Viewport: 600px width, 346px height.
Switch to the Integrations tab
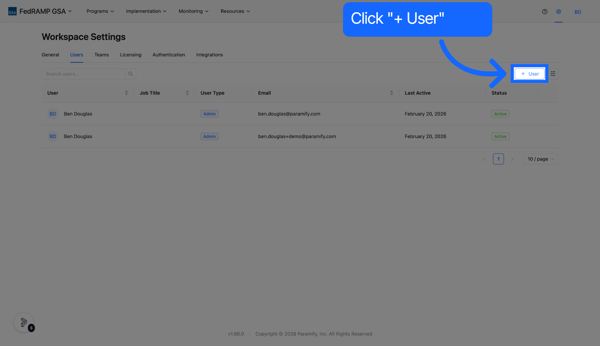point(210,55)
